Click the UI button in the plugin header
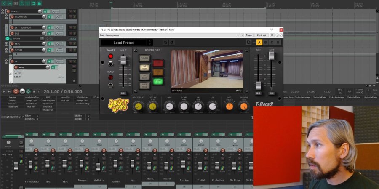Screen dimensions: 379x189 click(272, 35)
